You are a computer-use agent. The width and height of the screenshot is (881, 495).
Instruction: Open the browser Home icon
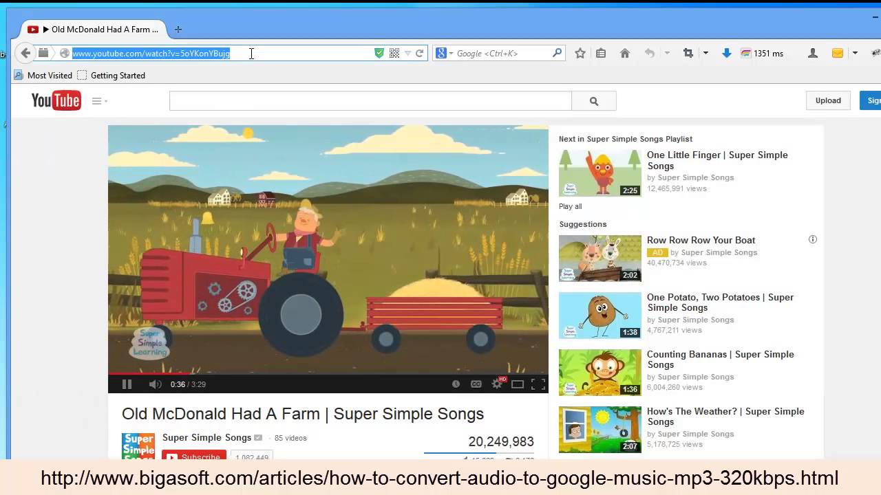click(625, 53)
